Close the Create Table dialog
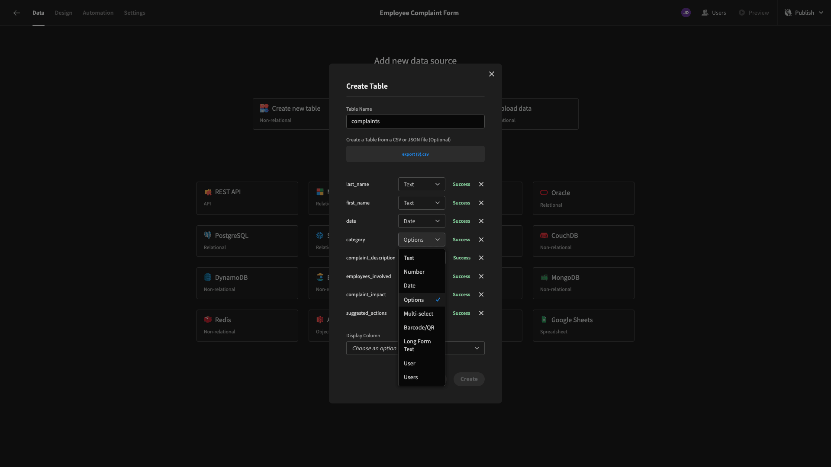The image size is (831, 467). 492,74
